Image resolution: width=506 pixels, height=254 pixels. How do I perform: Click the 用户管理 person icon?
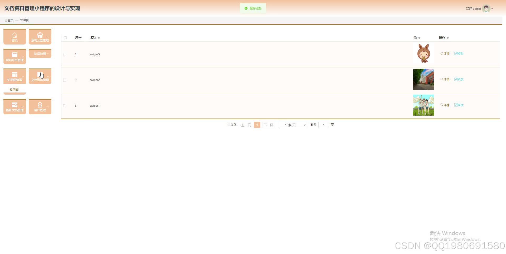coord(40,105)
